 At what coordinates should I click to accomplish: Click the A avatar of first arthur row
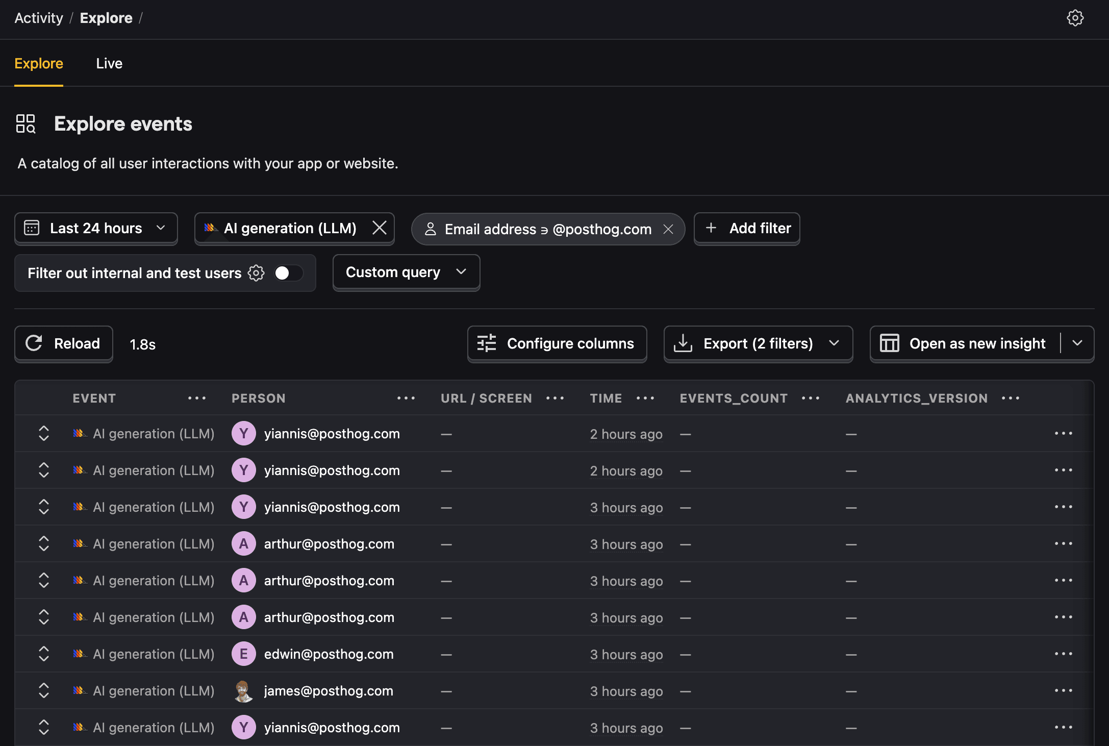point(244,543)
